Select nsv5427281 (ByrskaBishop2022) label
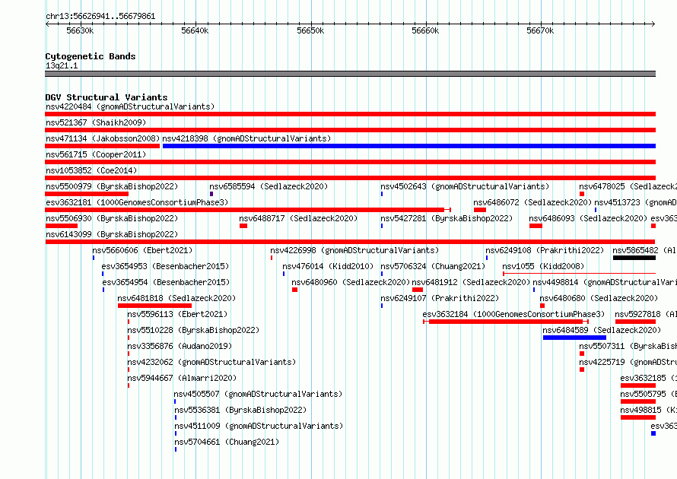The width and height of the screenshot is (677, 479). (x=447, y=218)
